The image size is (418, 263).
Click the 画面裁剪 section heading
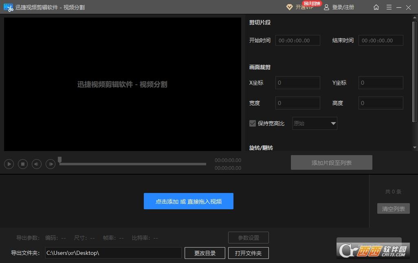(260, 67)
